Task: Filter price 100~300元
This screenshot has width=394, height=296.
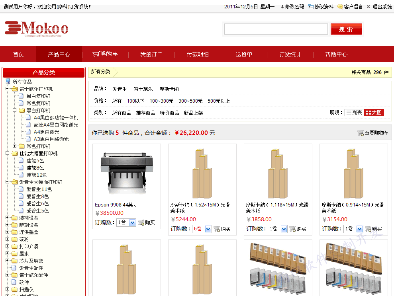Action: coord(162,101)
